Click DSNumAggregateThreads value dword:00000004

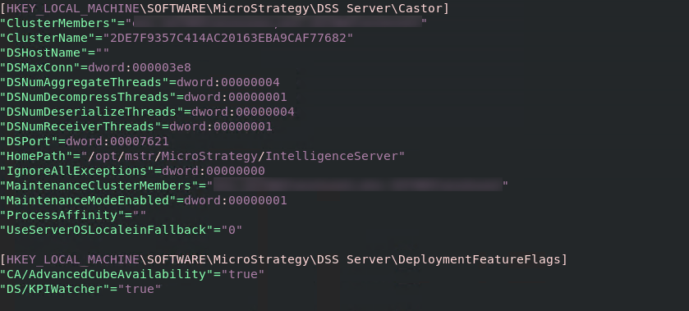click(x=228, y=82)
